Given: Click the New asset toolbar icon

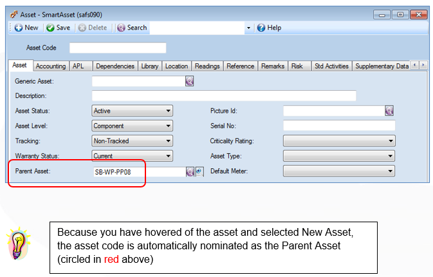Looking at the screenshot, I should pyautogui.click(x=19, y=28).
